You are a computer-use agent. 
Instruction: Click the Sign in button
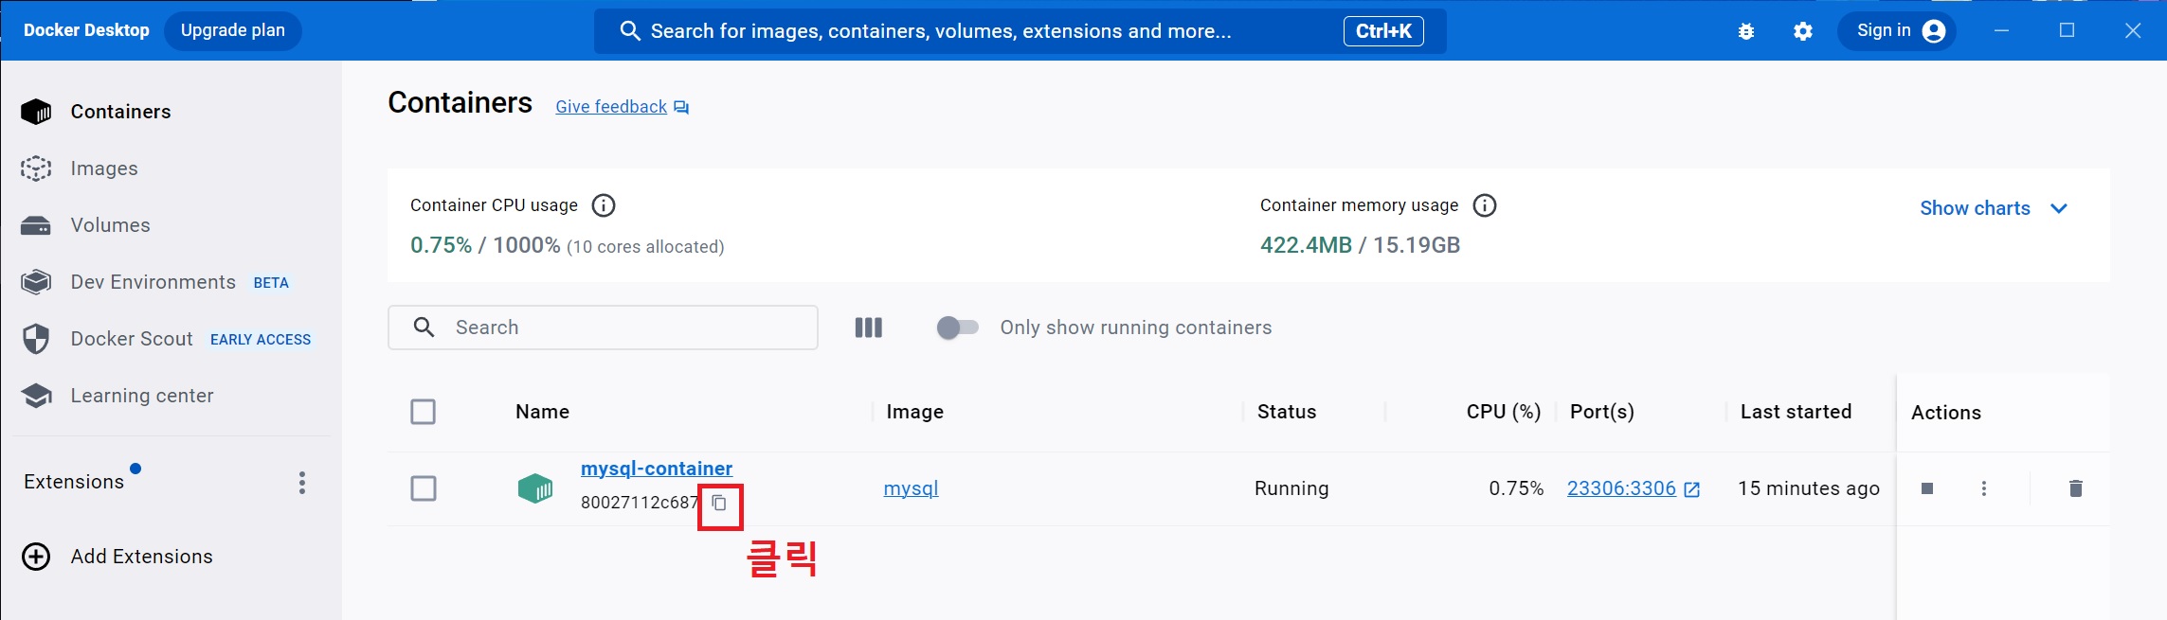[x=1897, y=31]
